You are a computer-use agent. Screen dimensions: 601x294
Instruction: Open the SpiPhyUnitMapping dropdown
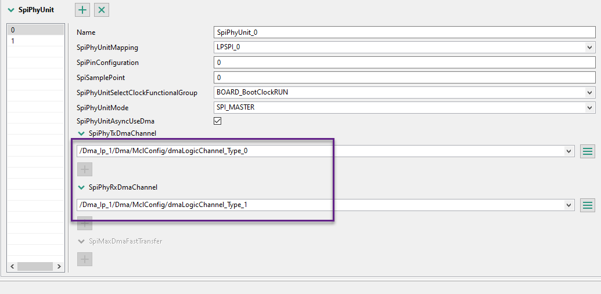[x=590, y=47]
